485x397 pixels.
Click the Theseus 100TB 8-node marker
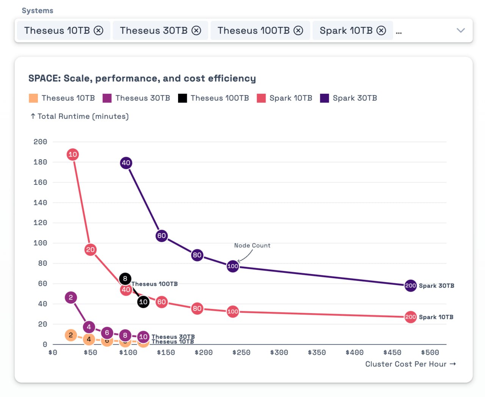(125, 279)
